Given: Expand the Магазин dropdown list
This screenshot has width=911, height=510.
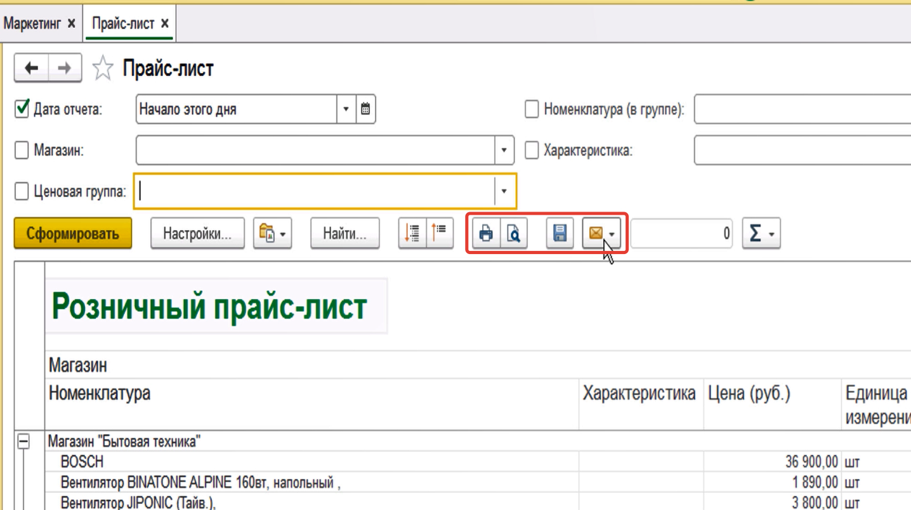Looking at the screenshot, I should pos(504,151).
